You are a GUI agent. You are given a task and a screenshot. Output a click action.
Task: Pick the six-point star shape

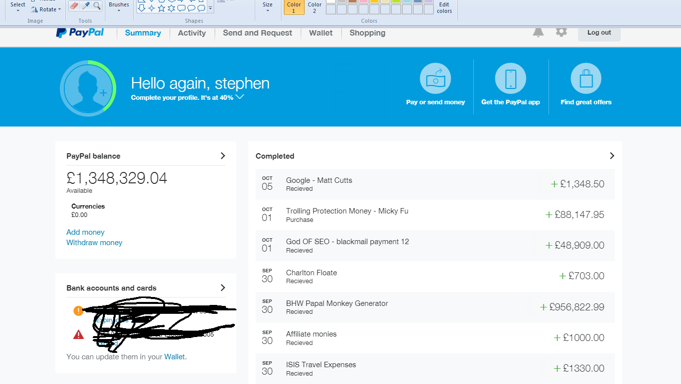click(x=171, y=8)
